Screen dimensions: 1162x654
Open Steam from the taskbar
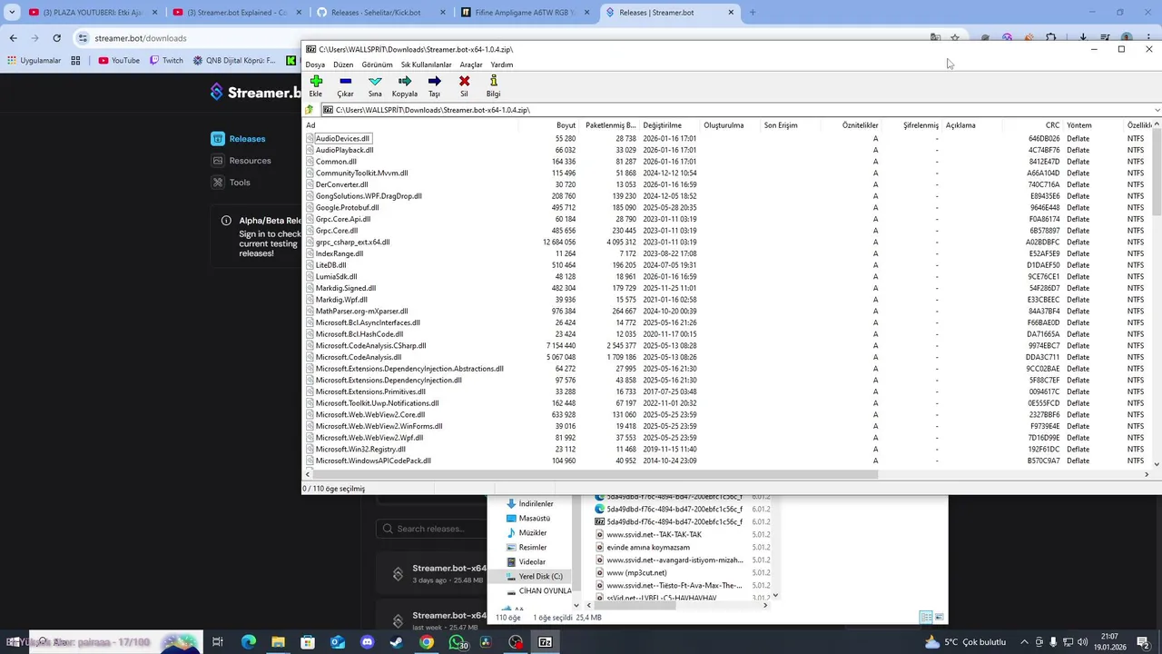pyautogui.click(x=397, y=642)
